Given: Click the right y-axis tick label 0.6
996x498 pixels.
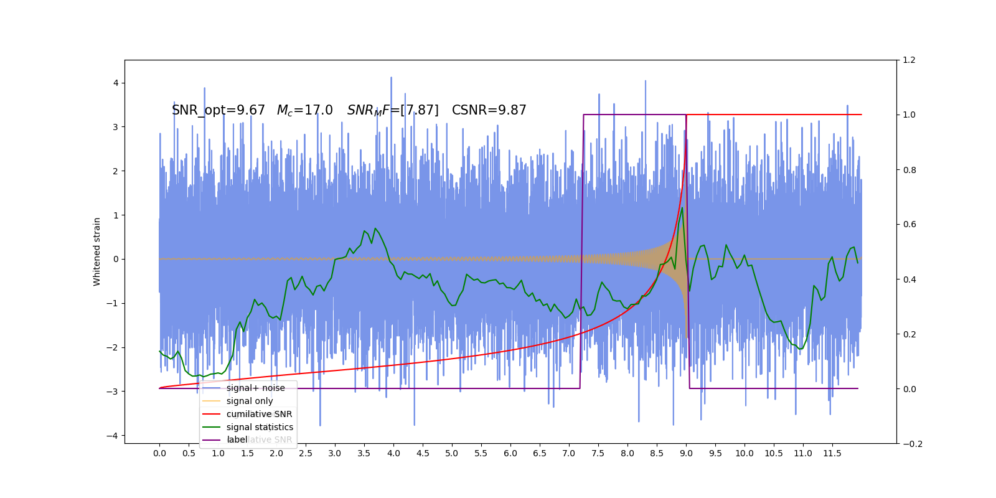Looking at the screenshot, I should [909, 225].
